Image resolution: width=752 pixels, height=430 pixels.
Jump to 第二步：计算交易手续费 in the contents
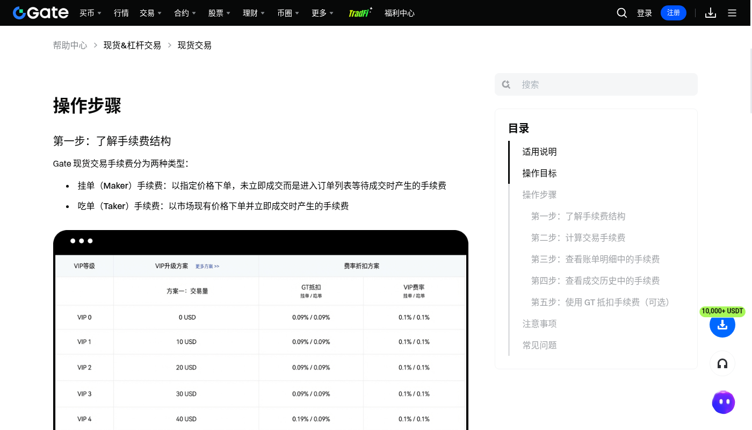pyautogui.click(x=579, y=238)
